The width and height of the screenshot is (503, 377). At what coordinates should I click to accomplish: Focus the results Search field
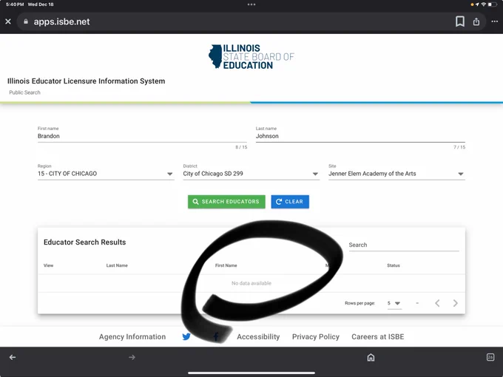click(x=404, y=245)
